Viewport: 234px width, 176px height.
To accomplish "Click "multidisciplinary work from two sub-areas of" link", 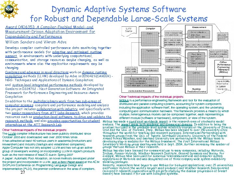I will (67, 101).
